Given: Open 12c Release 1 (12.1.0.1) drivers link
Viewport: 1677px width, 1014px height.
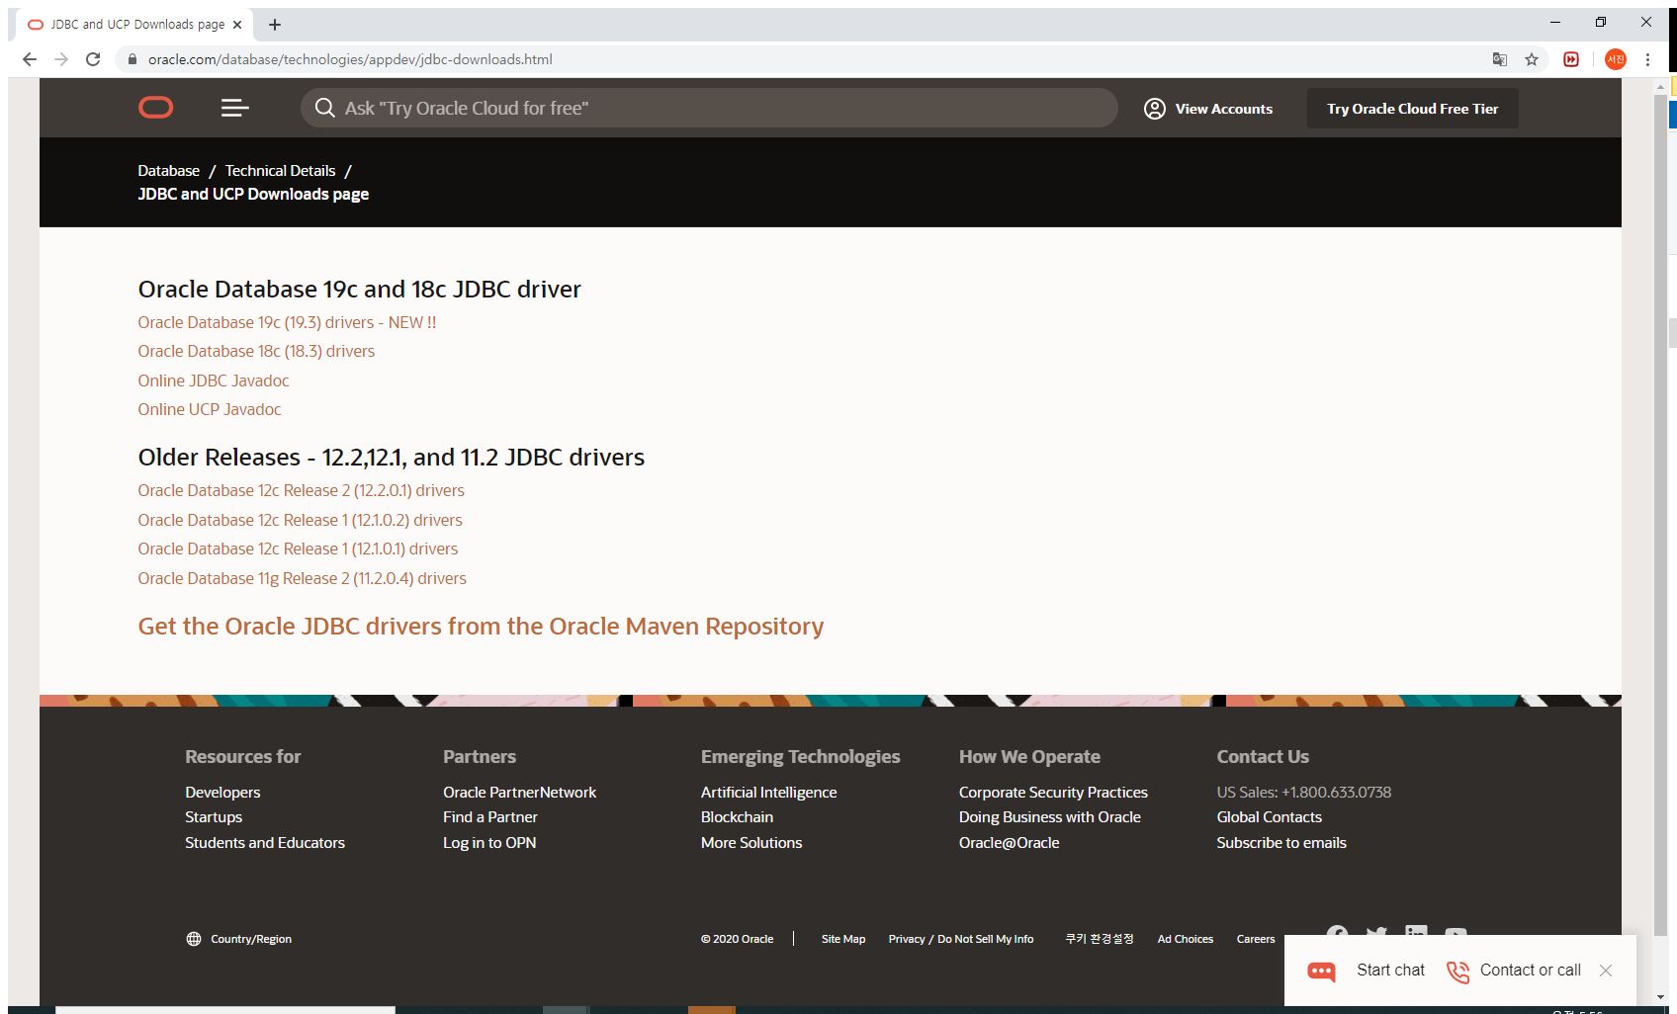Looking at the screenshot, I should tap(298, 549).
